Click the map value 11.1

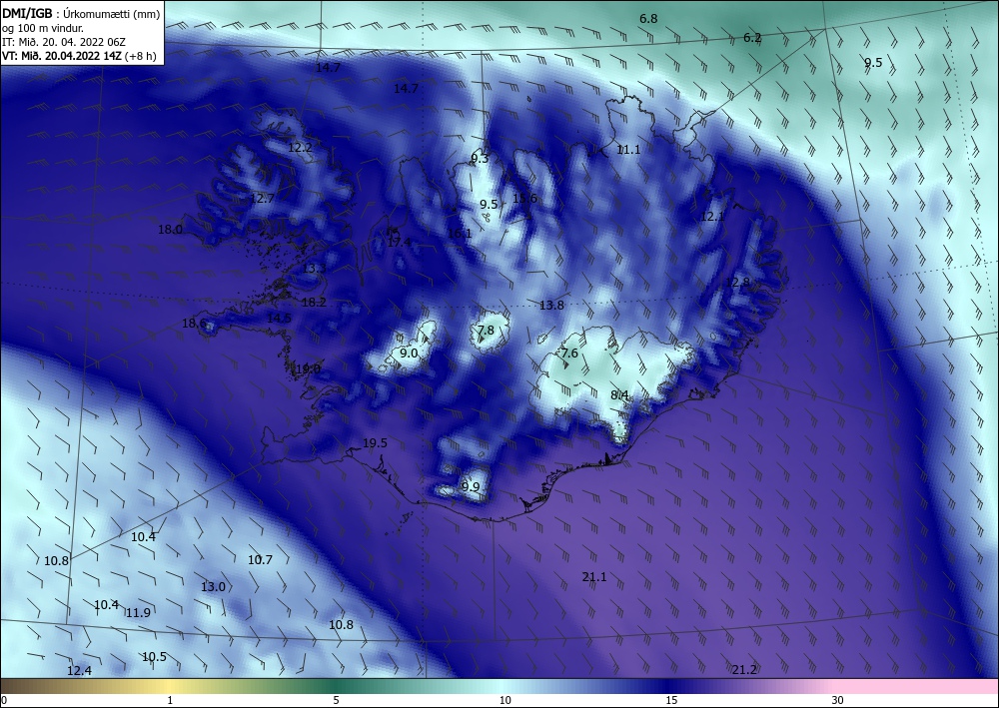(628, 150)
